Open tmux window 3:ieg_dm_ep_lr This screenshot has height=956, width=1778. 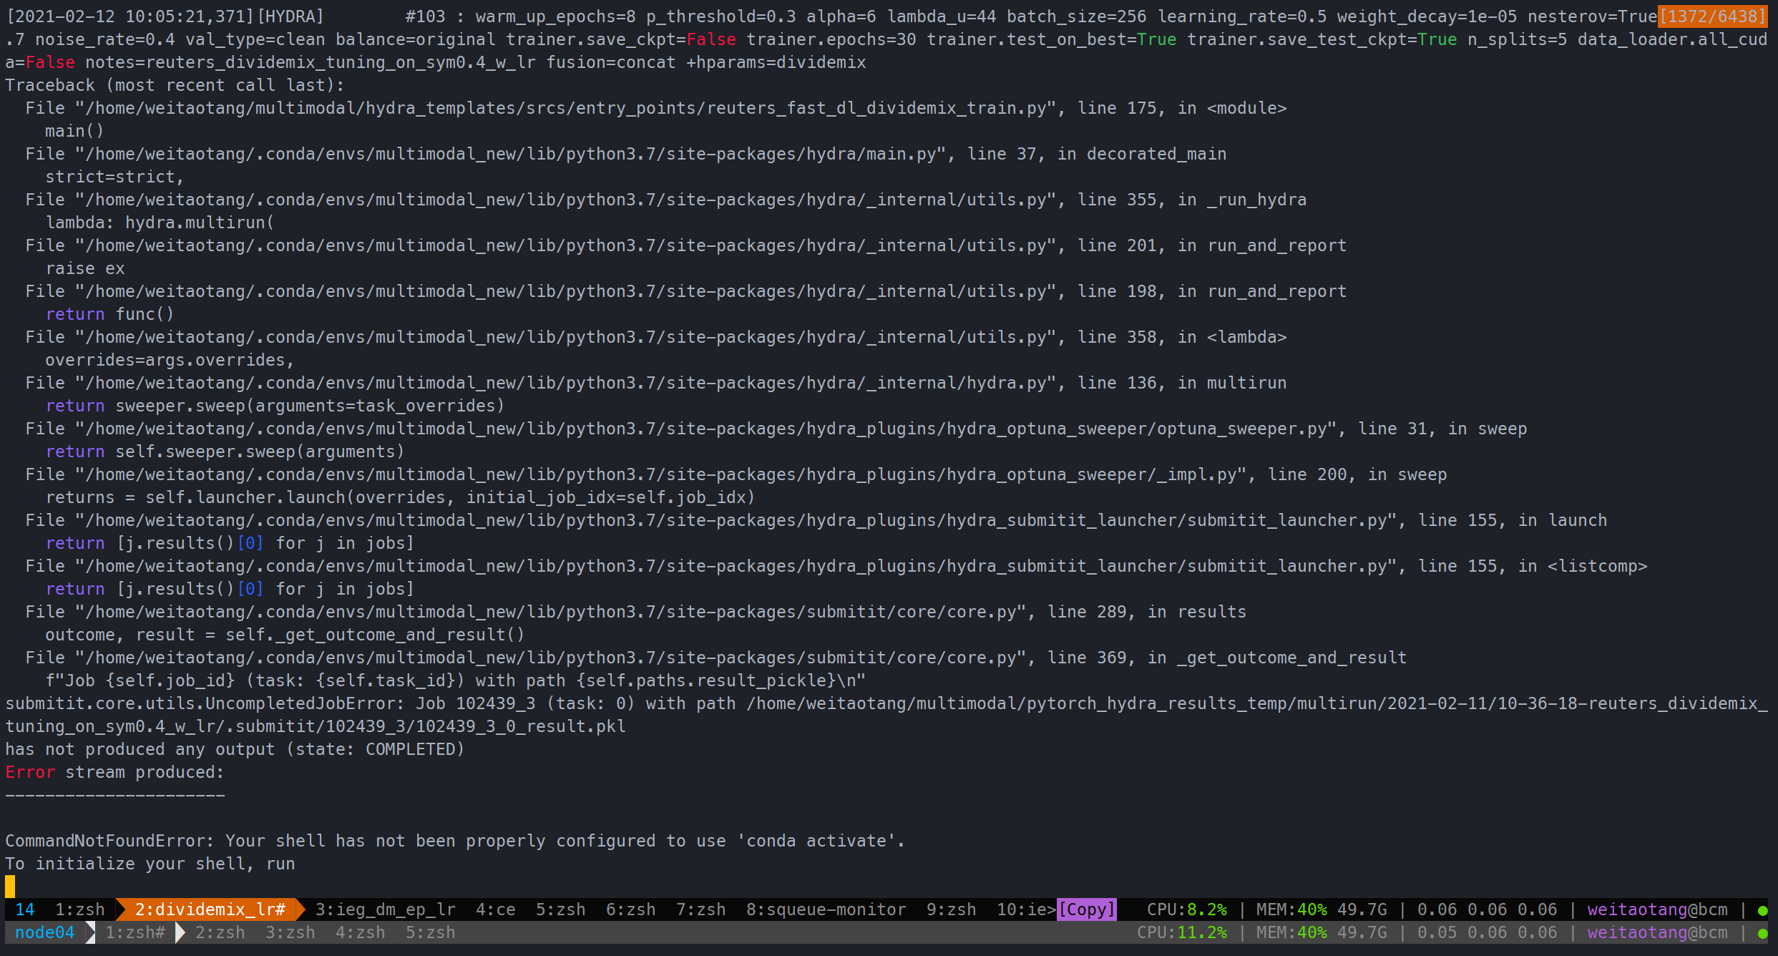point(385,909)
